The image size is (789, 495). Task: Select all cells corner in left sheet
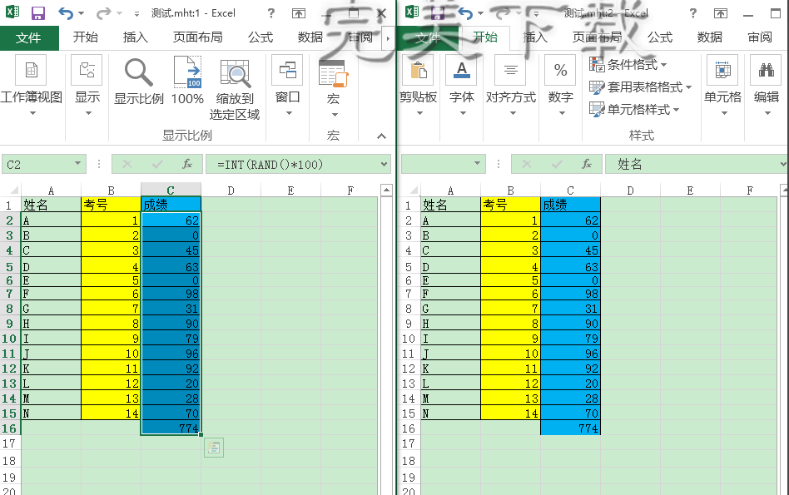[x=11, y=191]
